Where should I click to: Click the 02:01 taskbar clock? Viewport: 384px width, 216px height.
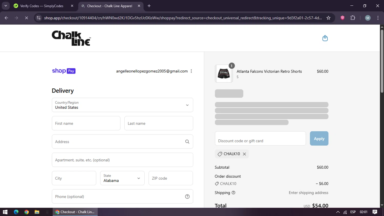pyautogui.click(x=364, y=212)
